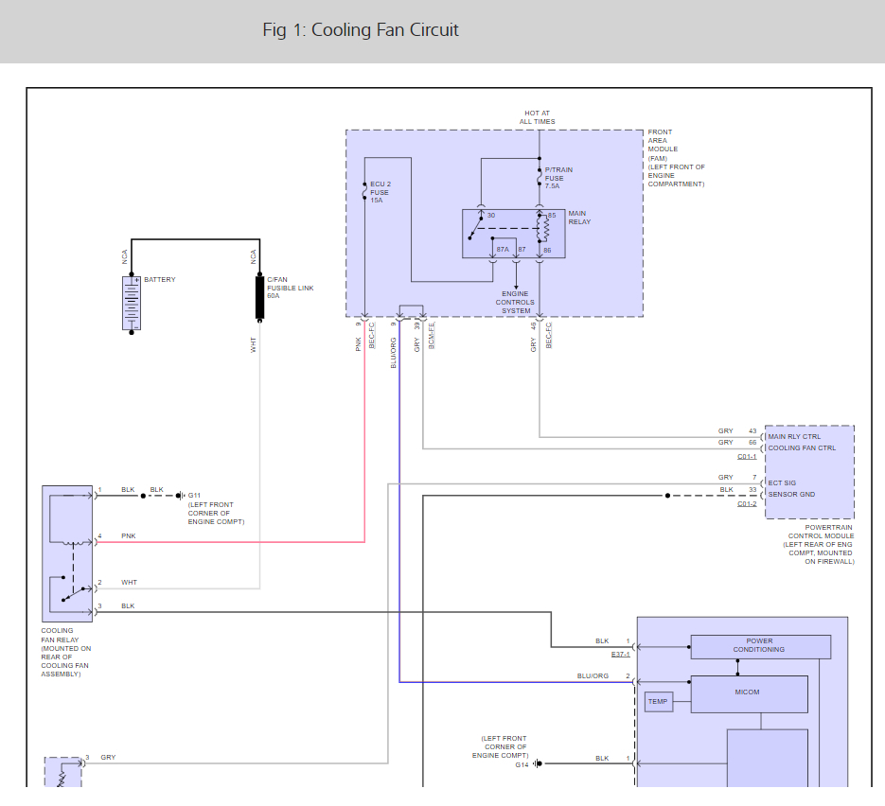885x806 pixels.
Task: Click the G11 ground symbol
Action: pyautogui.click(x=181, y=496)
